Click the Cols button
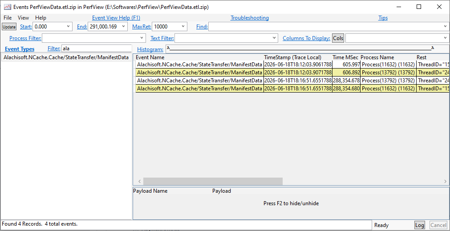Viewport: 450px width, 231px height. click(338, 38)
